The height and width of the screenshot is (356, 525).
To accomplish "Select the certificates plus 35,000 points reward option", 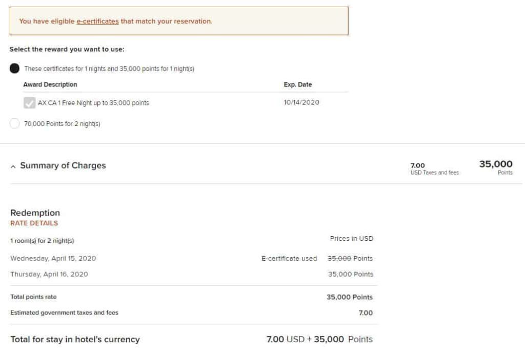I will pyautogui.click(x=14, y=68).
